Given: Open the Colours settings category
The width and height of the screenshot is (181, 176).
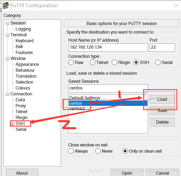Looking at the screenshot, I should 23,88.
